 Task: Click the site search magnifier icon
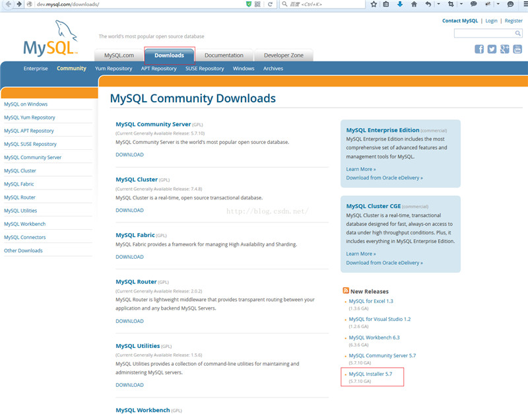click(x=518, y=33)
